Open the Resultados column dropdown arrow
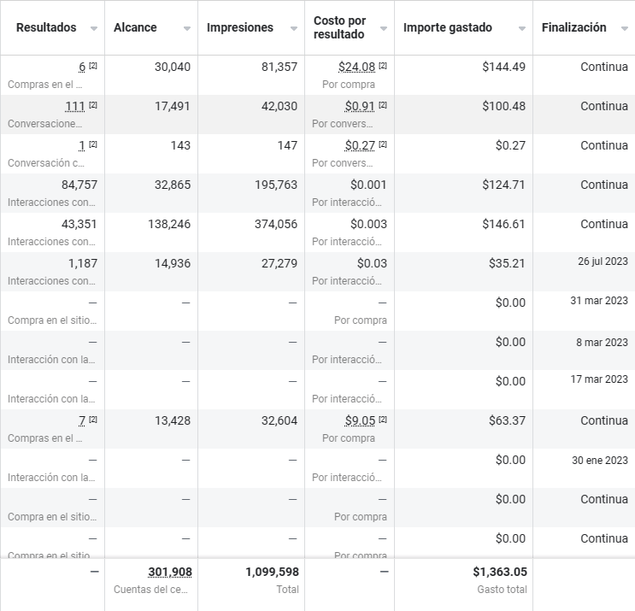This screenshot has height=611, width=635. (93, 28)
